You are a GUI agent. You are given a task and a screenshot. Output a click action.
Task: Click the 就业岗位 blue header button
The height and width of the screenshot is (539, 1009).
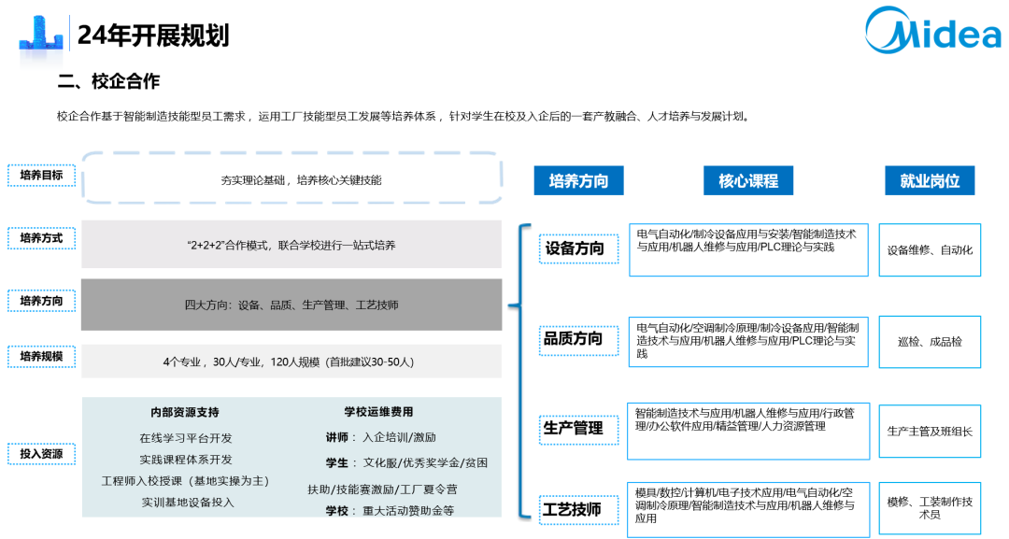pyautogui.click(x=930, y=181)
